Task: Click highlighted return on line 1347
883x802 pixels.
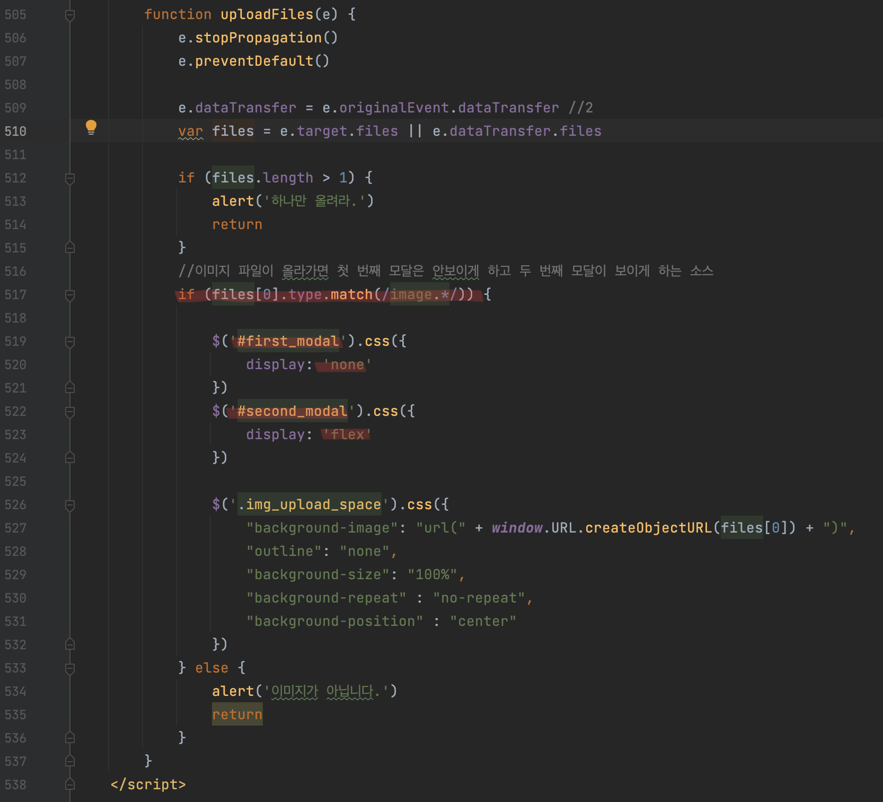Action: coord(237,714)
